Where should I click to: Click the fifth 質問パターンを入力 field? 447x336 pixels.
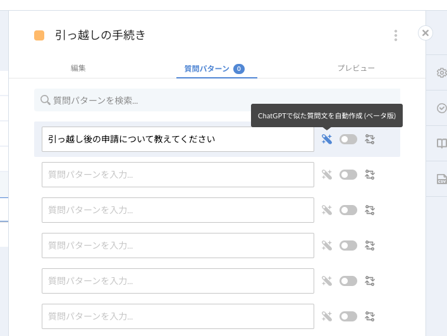(178, 281)
